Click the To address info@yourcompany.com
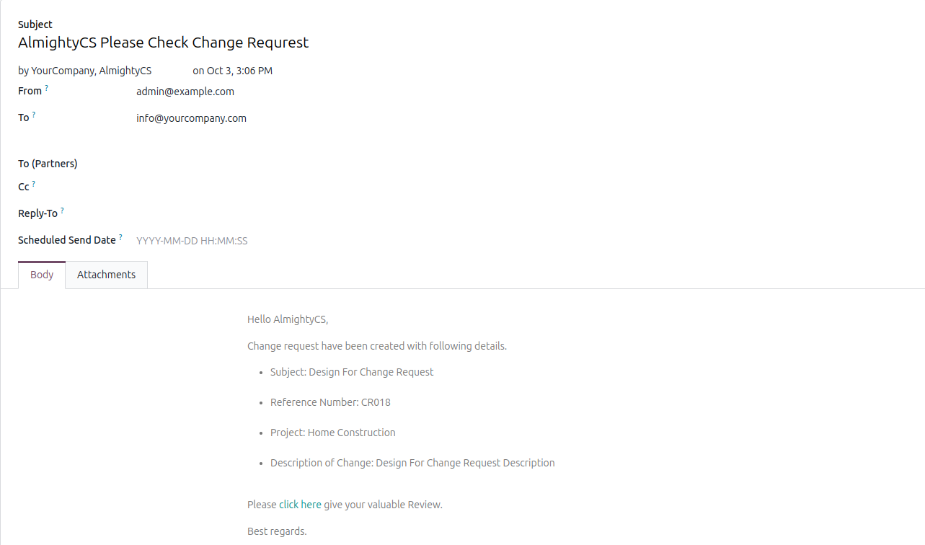Screen dimensions: 925x545 (x=191, y=118)
